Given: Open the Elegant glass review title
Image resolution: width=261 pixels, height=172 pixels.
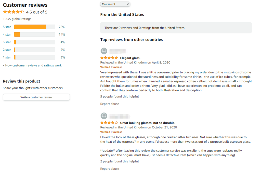Looking at the screenshot, I should pos(130,58).
